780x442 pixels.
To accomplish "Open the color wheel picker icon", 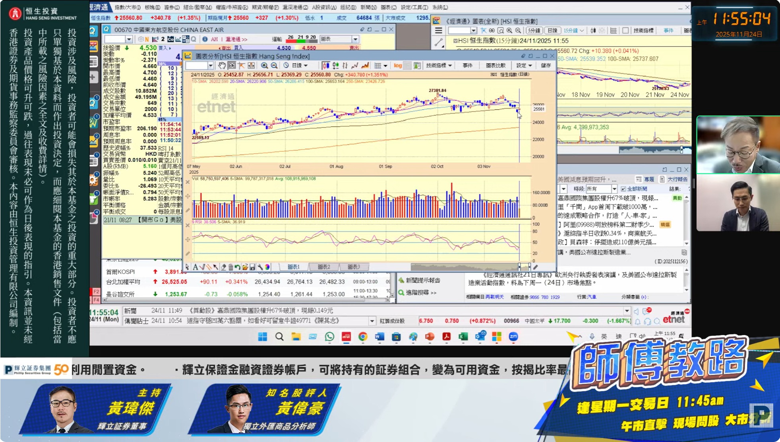I will (267, 267).
